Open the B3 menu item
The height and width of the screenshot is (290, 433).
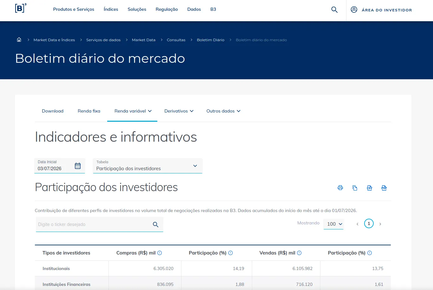point(213,9)
